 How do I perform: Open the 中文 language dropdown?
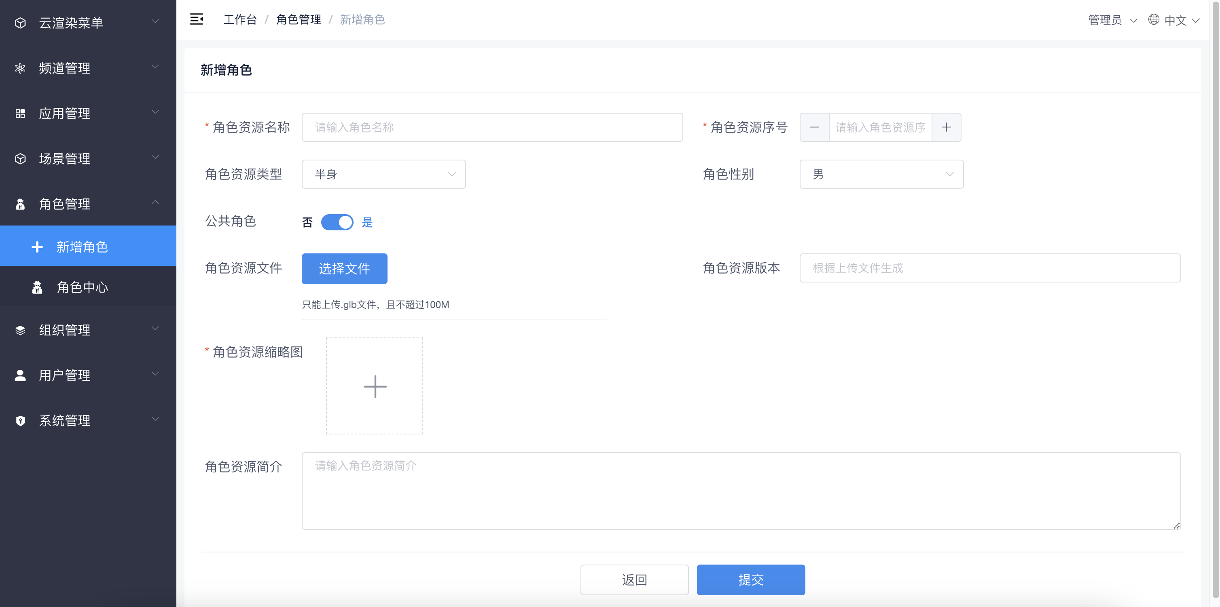[1181, 20]
